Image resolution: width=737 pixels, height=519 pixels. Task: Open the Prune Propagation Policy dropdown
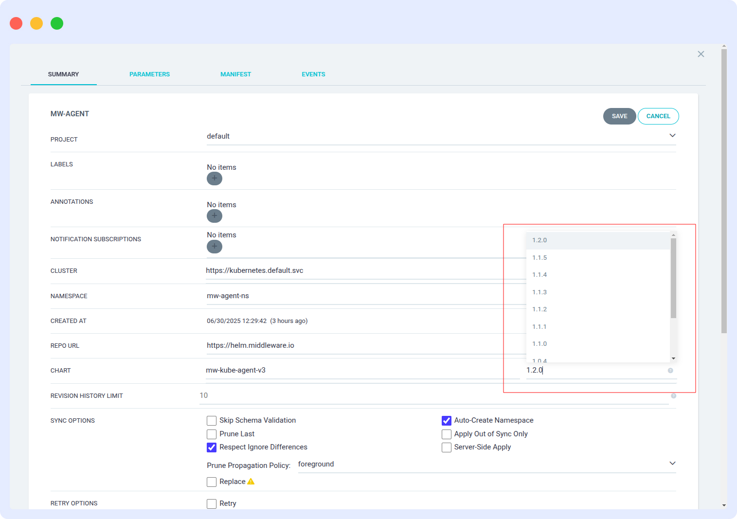(672, 463)
